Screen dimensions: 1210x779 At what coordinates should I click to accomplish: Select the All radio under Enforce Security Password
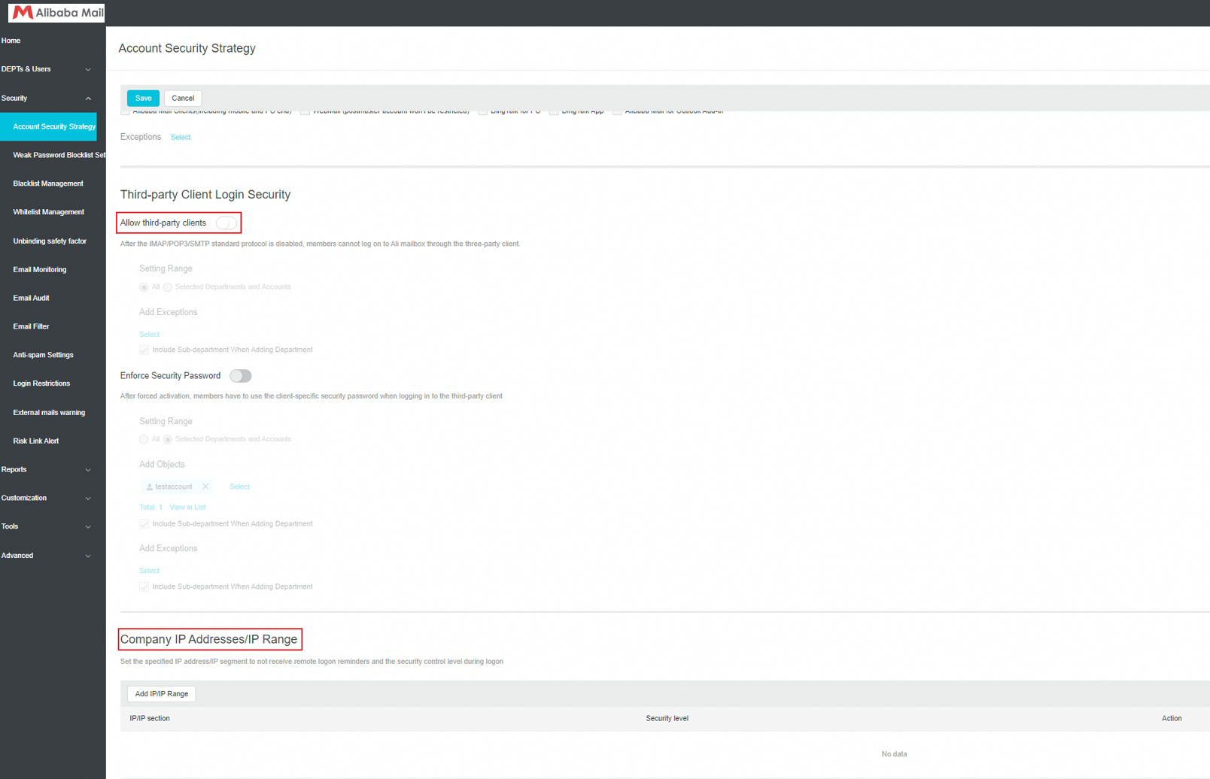144,439
